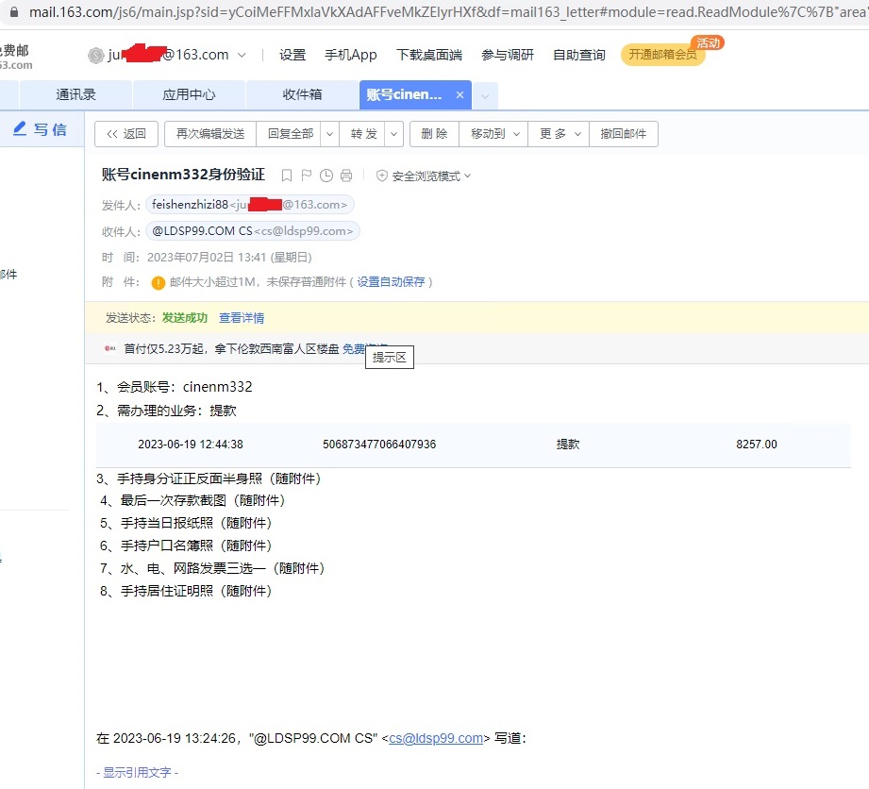
Task: Expand the tab list chevron after tabs
Action: 485,96
